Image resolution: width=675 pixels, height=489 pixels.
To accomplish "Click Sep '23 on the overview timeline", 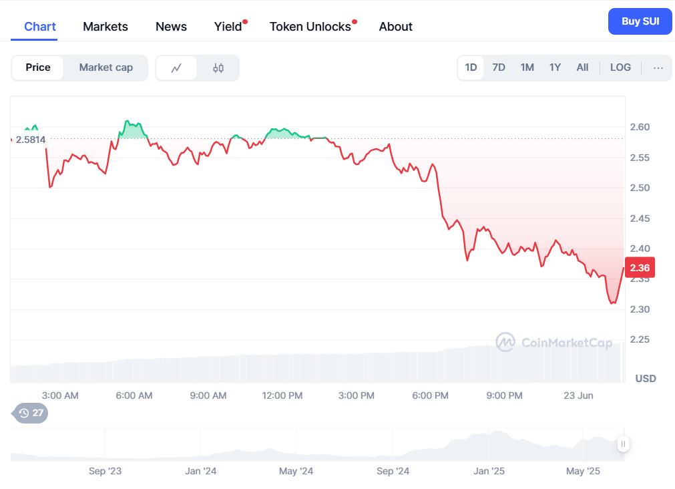I will click(x=105, y=471).
